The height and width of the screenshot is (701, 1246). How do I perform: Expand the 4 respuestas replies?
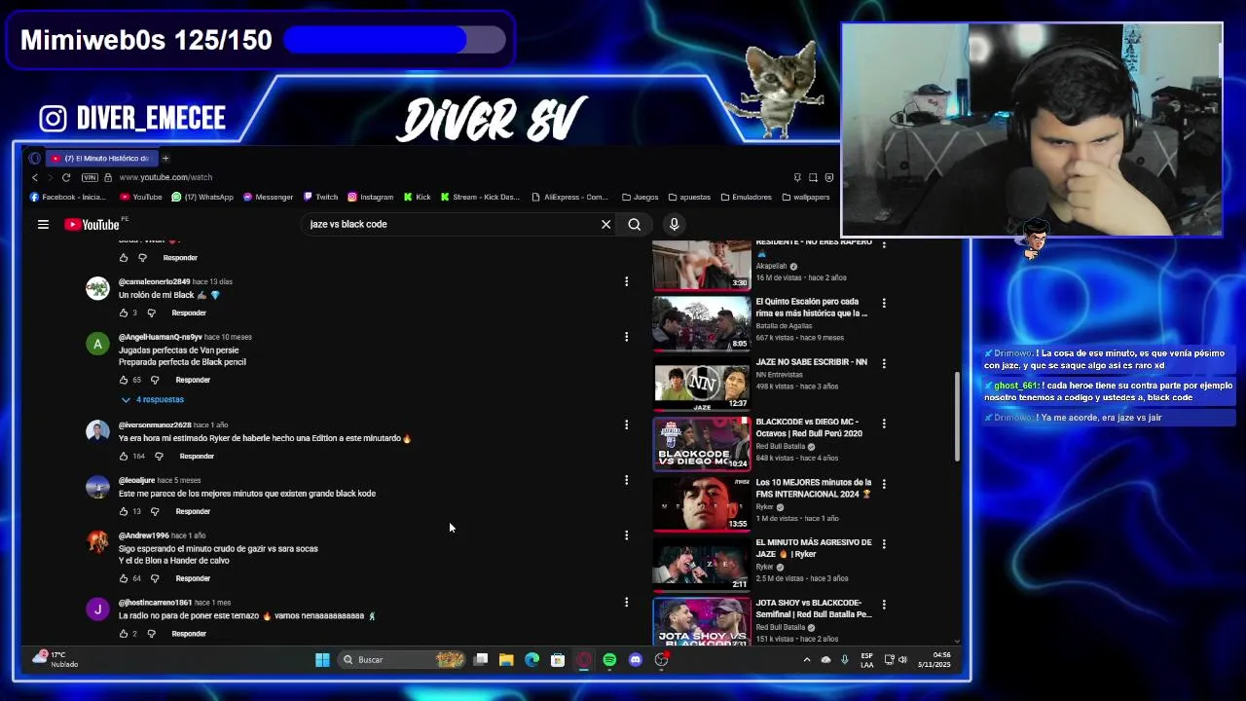click(x=153, y=399)
